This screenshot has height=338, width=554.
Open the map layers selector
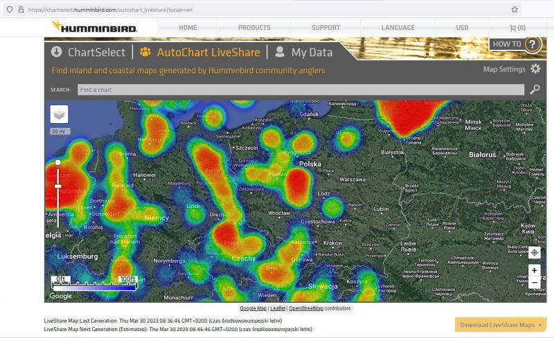[x=59, y=114]
